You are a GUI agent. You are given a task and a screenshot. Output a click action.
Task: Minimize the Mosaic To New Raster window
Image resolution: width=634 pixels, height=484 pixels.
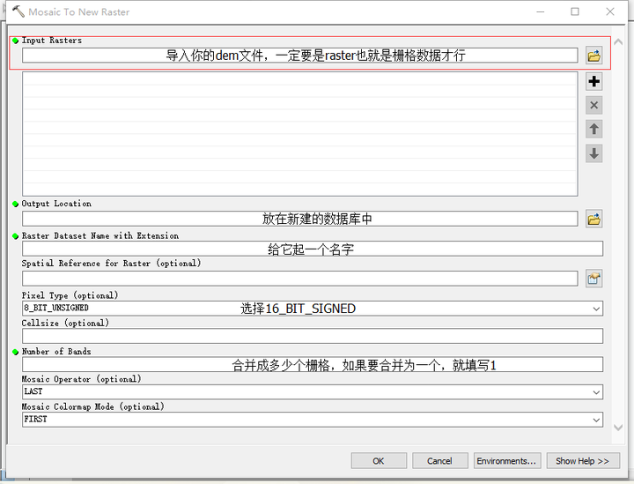540,11
